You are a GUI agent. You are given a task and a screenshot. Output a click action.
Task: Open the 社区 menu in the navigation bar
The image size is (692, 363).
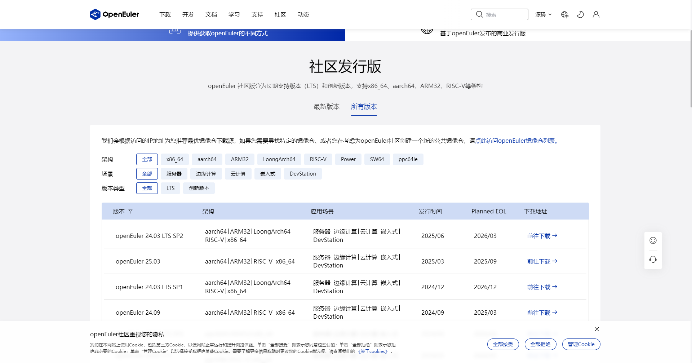pos(280,14)
